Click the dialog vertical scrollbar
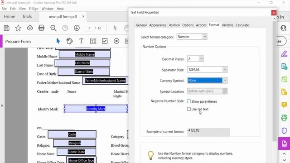Viewport: 290px width, 163px height. tap(275, 81)
